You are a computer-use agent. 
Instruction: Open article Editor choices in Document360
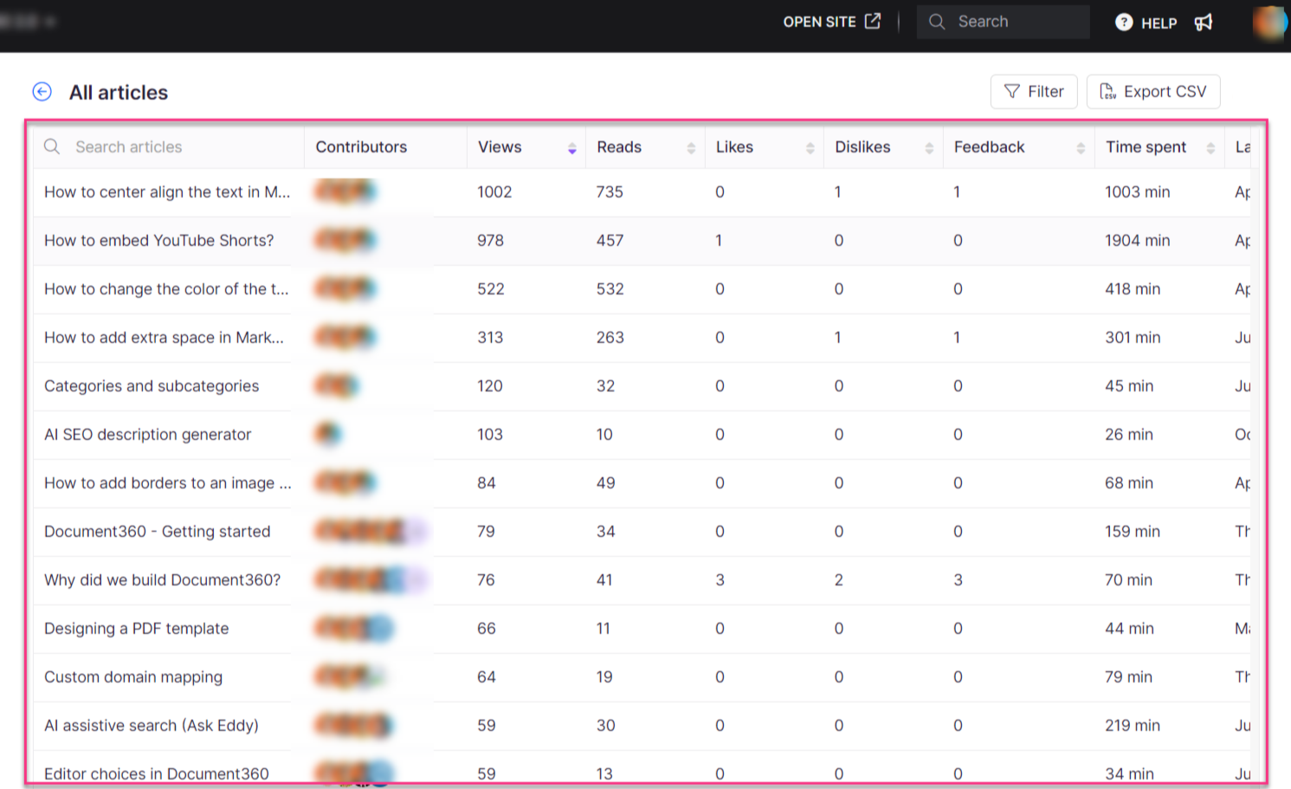tap(157, 773)
